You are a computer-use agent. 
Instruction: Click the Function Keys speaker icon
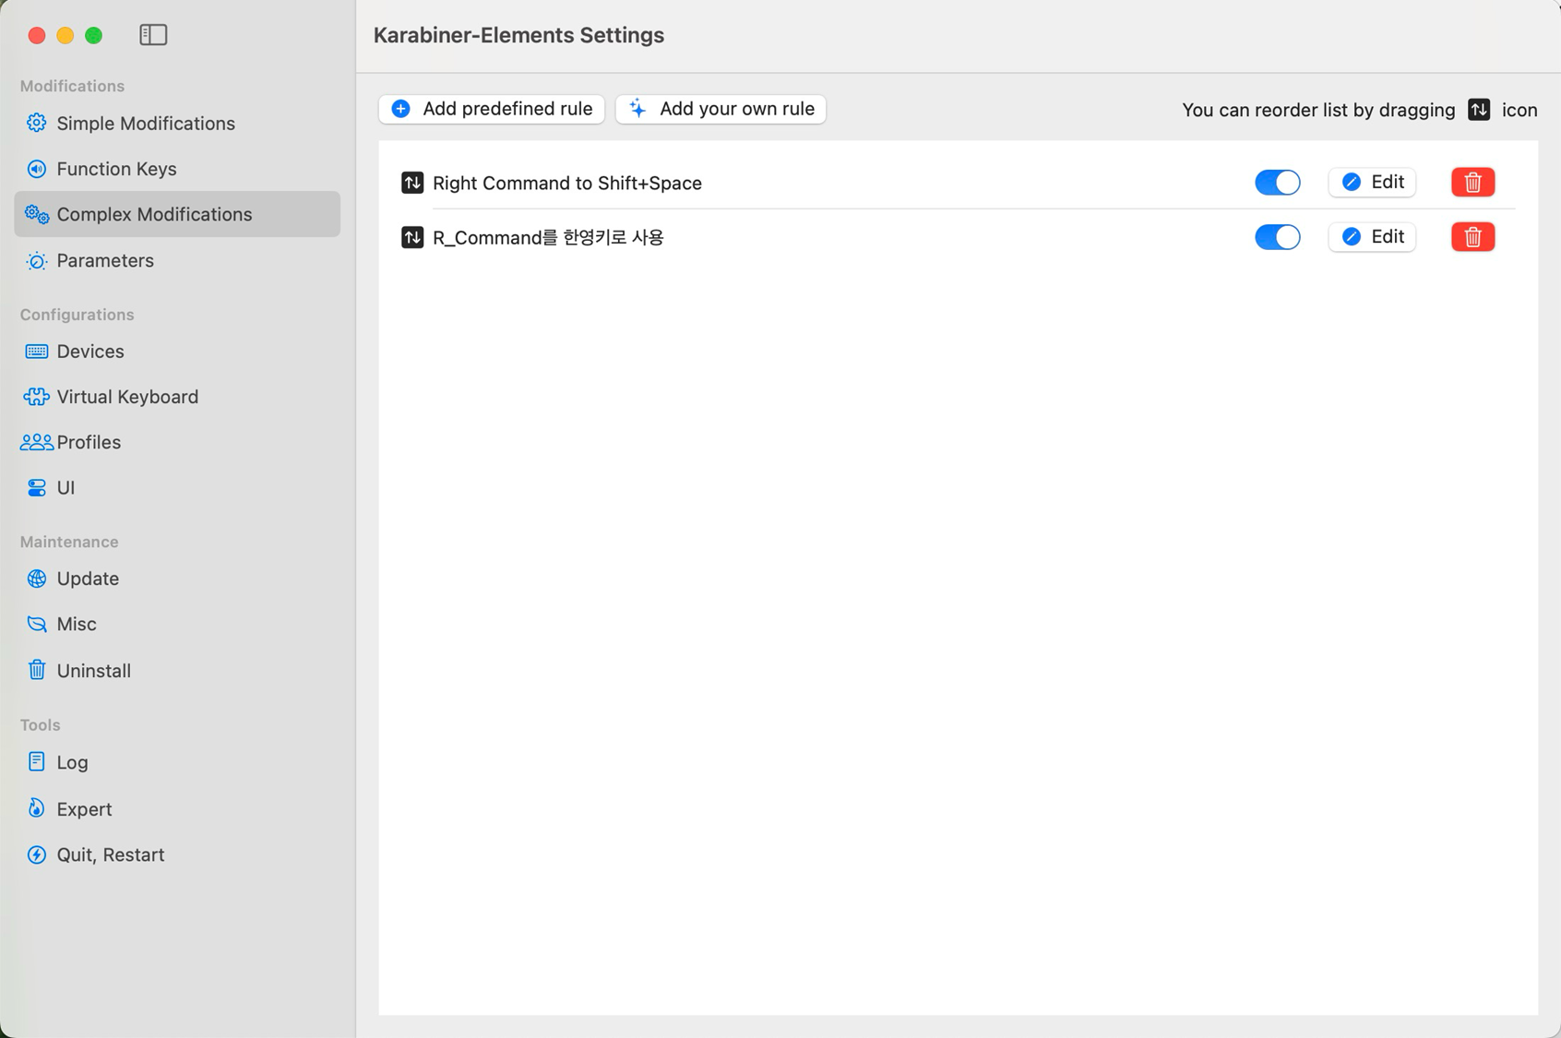pos(37,169)
